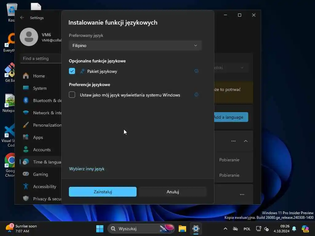Open File Explorer from taskbar
The image size is (315, 236).
coord(182,229)
